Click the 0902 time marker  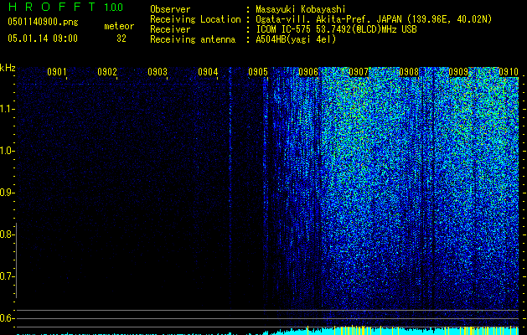[107, 72]
